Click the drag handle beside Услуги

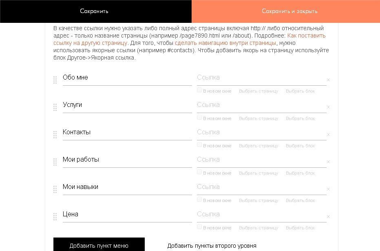tap(55, 107)
